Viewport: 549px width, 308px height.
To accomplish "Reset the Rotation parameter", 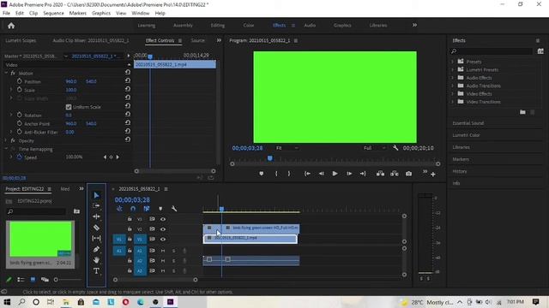I will [x=128, y=114].
